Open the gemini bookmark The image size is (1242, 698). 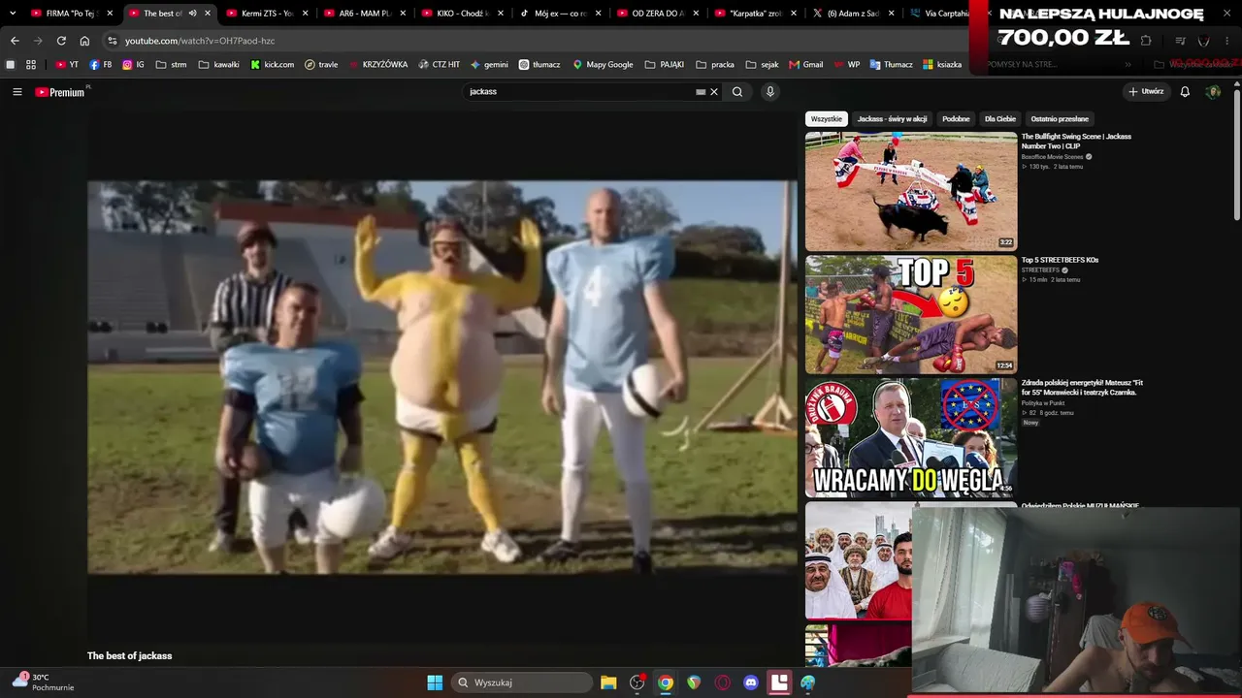coord(489,65)
